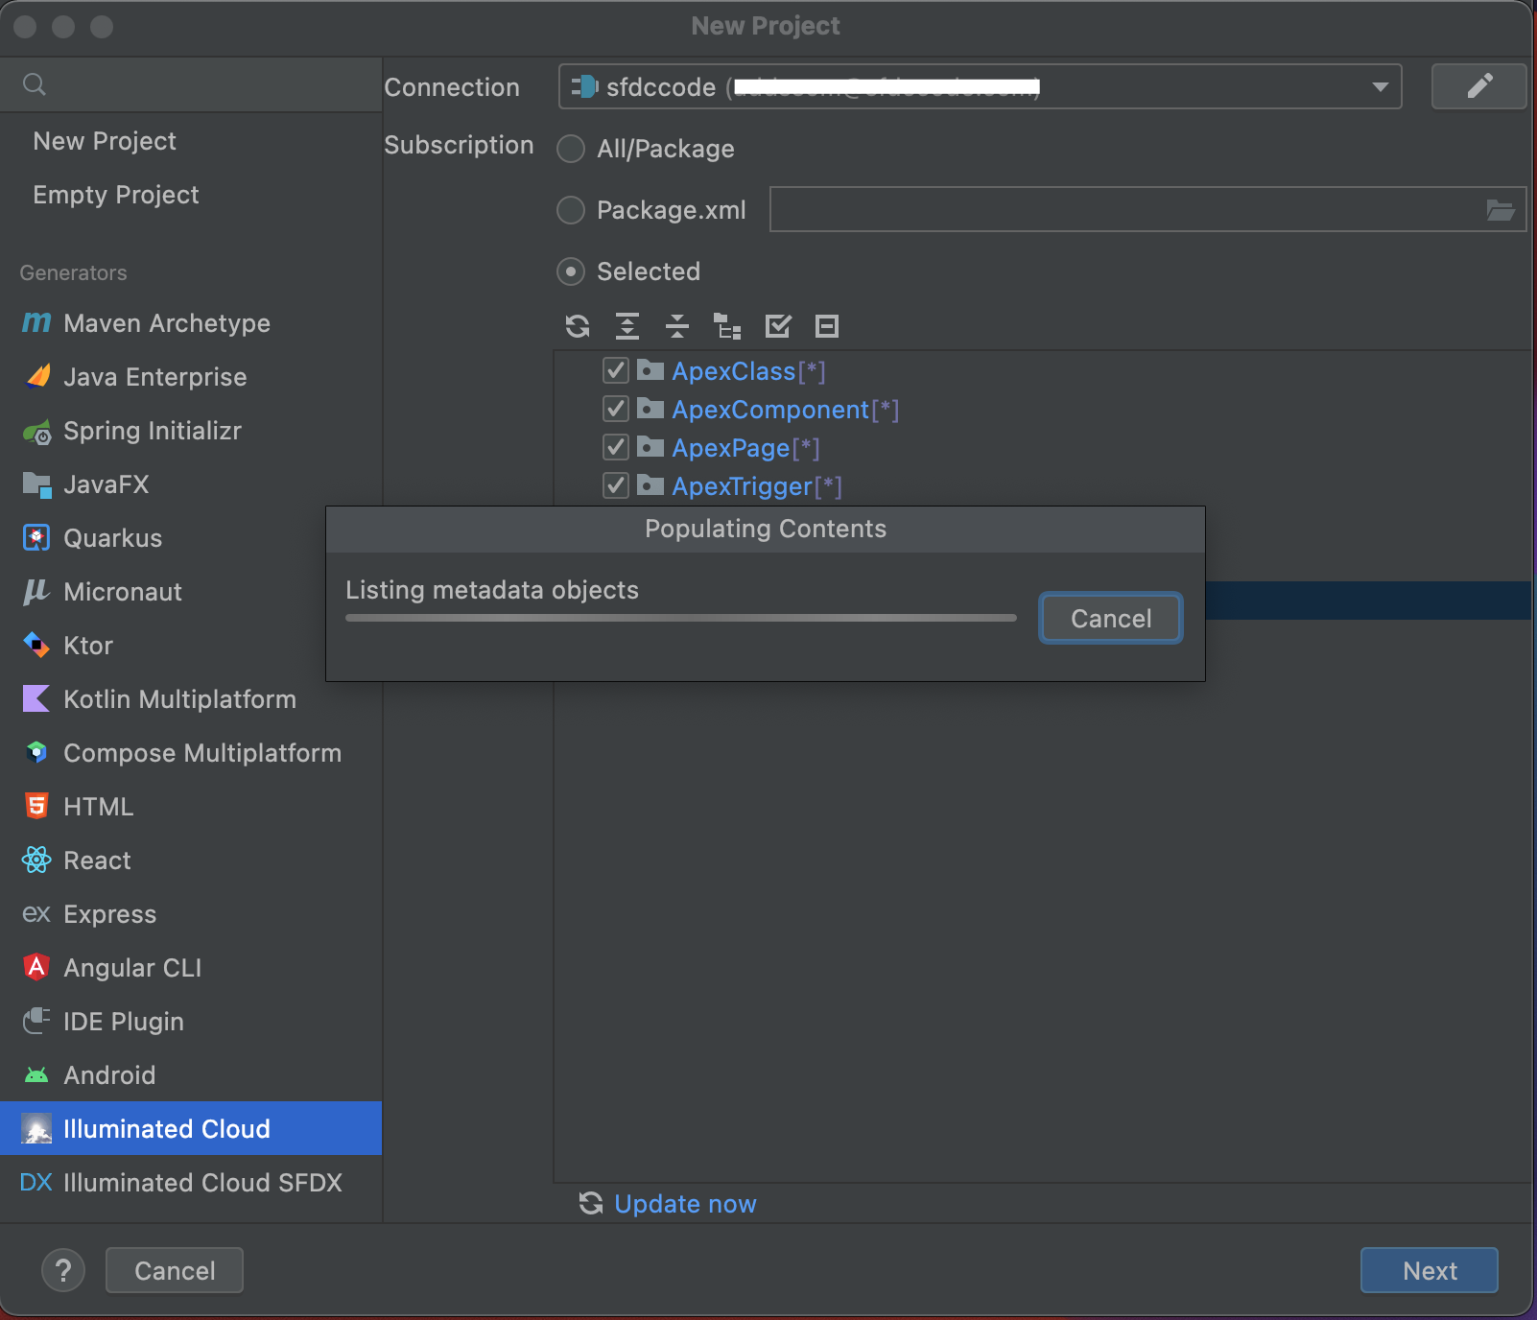Click the Illuminated Cloud SFDX DX icon
1537x1320 pixels.
tap(36, 1183)
